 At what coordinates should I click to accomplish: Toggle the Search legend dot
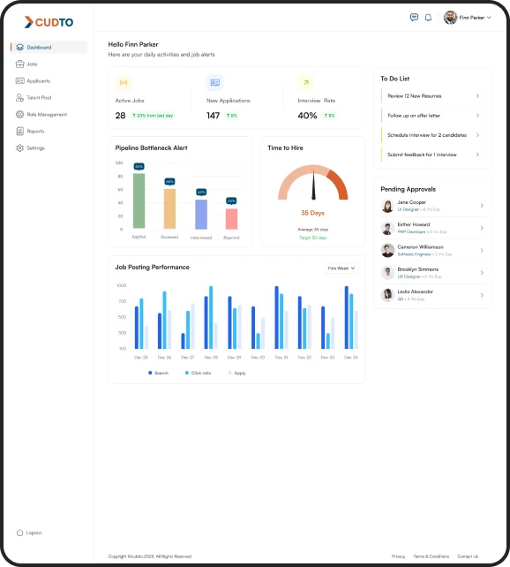150,373
